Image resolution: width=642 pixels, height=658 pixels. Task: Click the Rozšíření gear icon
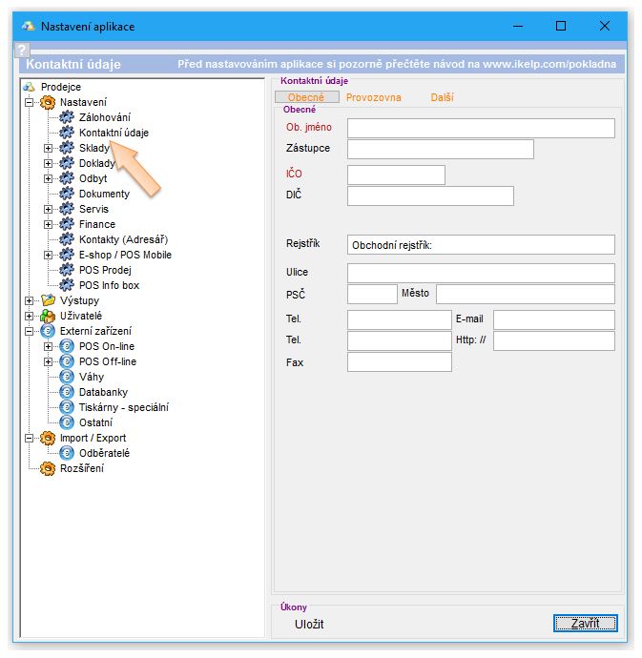click(x=48, y=468)
